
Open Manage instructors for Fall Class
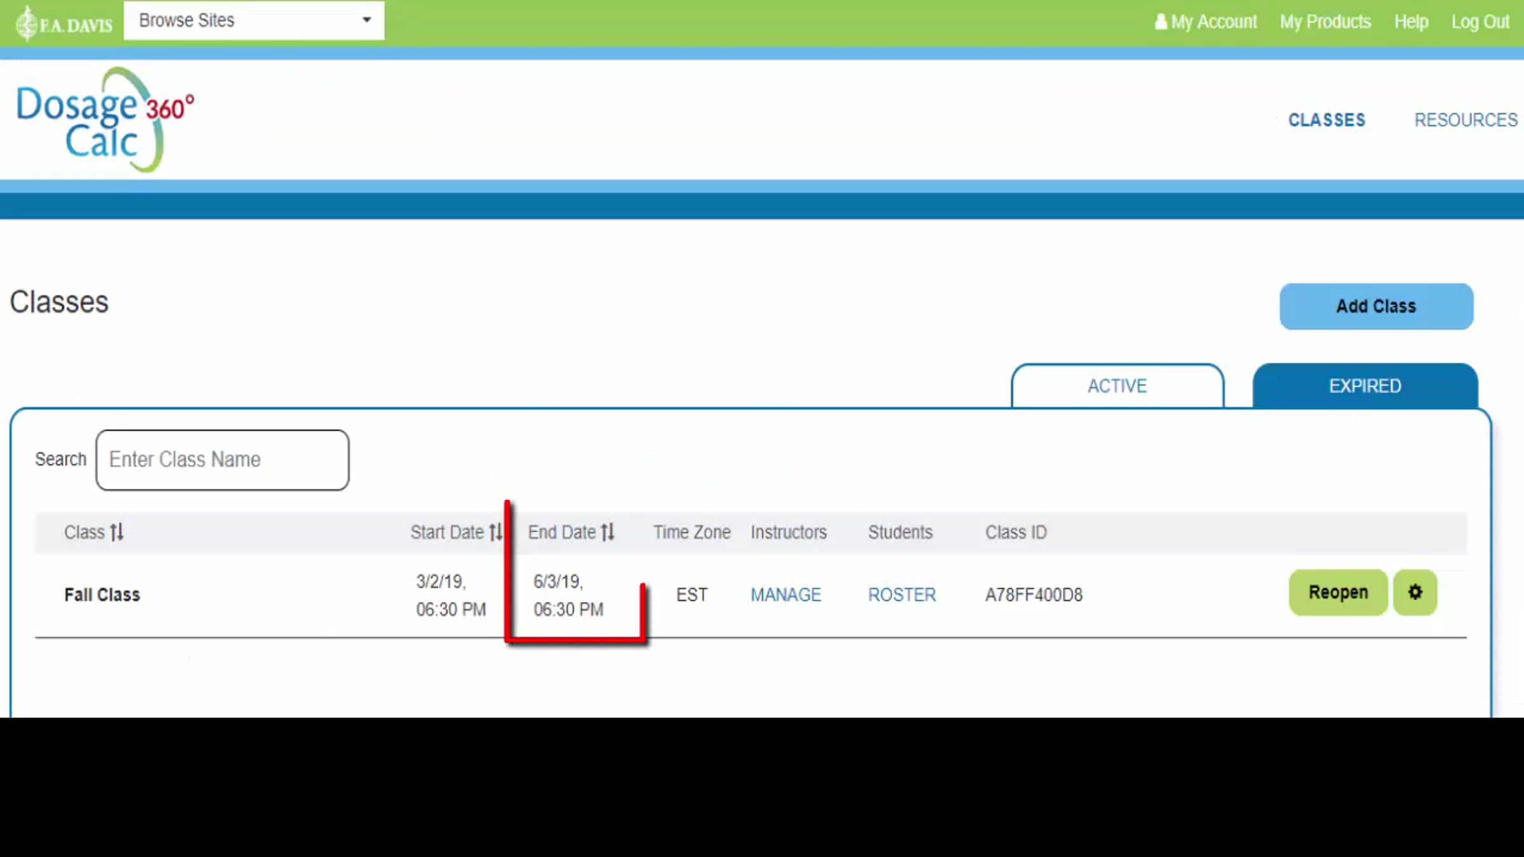pos(785,595)
